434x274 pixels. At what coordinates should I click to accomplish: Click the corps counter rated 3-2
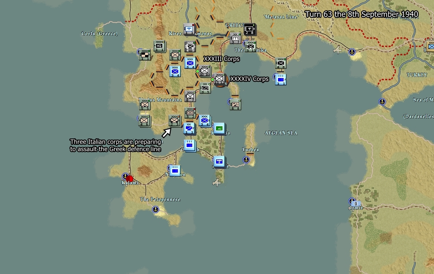click(190, 113)
